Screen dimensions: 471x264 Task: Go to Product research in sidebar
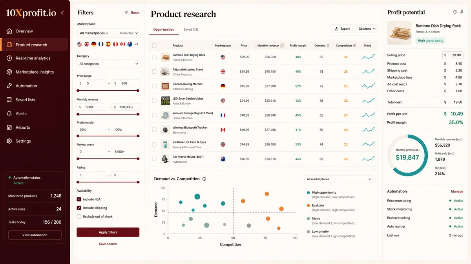35,45
